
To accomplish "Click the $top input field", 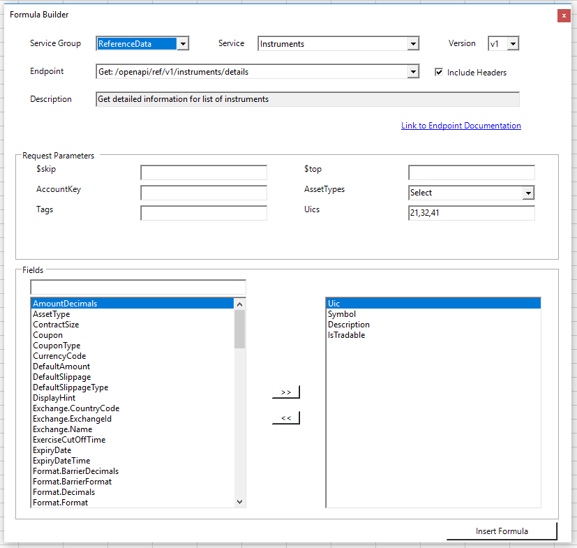I will pos(471,172).
